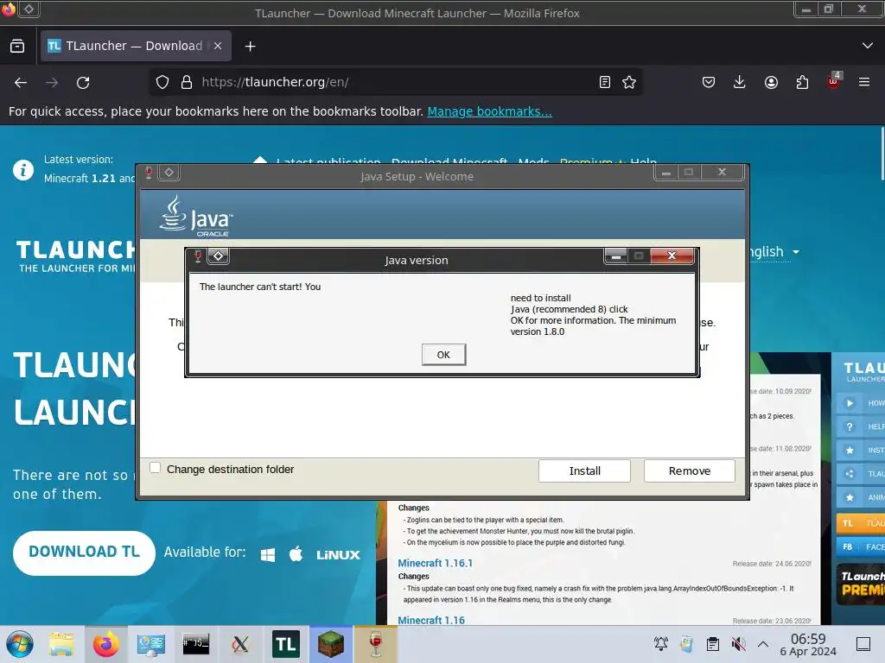This screenshot has height=663, width=885.
Task: Expand hidden tray icons arrow
Action: (763, 644)
